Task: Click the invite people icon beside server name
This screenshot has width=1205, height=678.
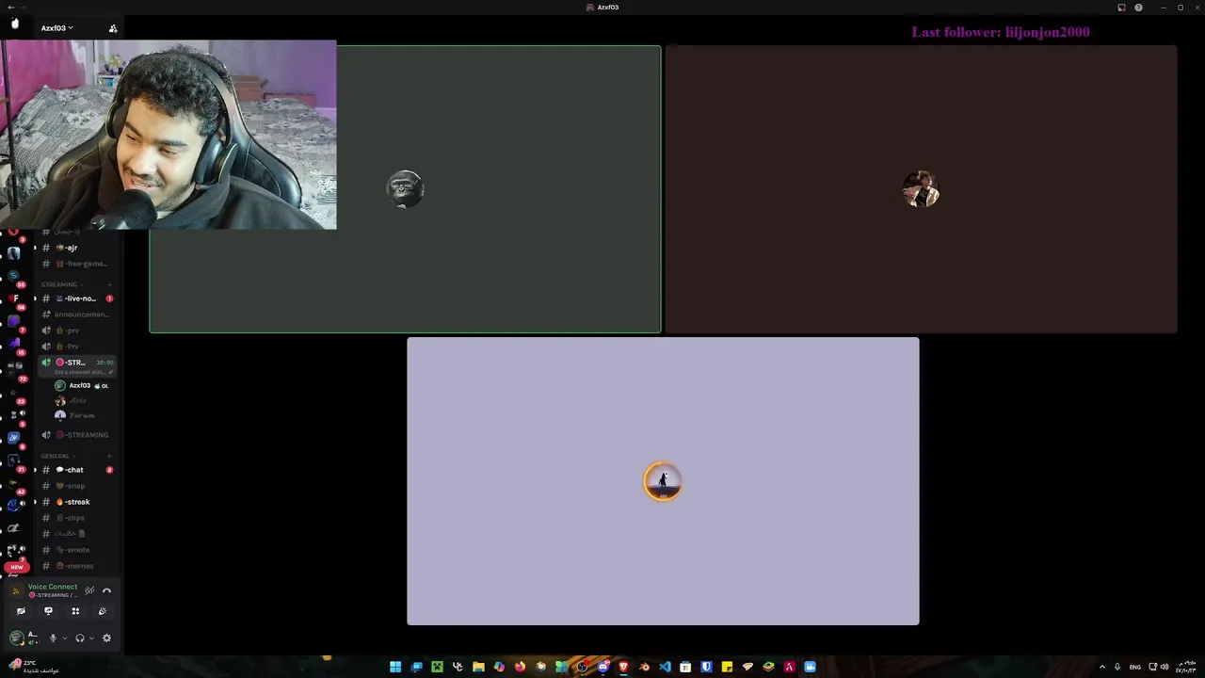Action: (113, 28)
